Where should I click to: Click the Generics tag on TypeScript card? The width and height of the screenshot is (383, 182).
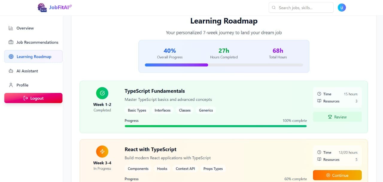(206, 110)
